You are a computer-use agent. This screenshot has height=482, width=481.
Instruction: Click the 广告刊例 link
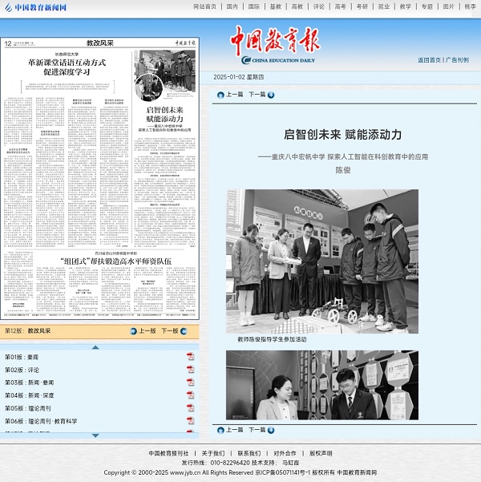[x=457, y=60]
